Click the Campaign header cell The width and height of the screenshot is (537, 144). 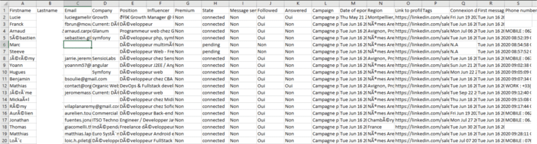tap(325, 11)
